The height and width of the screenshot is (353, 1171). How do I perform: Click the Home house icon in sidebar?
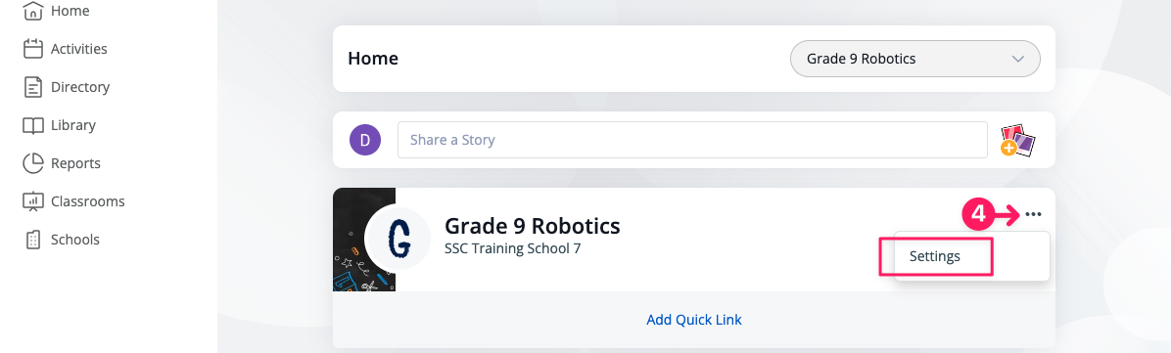pos(33,11)
